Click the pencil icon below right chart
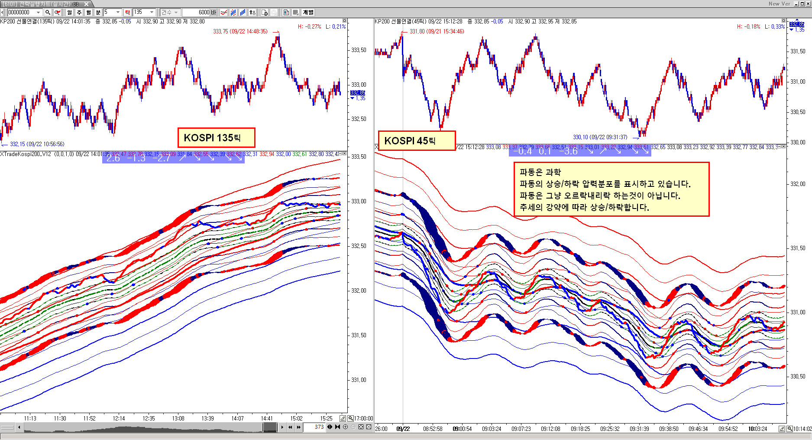This screenshot has height=440, width=812. tap(782, 429)
